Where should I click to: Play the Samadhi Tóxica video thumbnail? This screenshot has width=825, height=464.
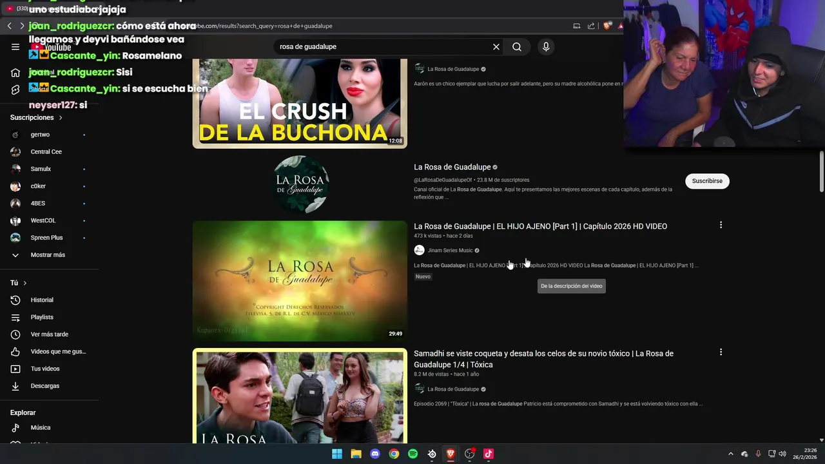(x=300, y=396)
